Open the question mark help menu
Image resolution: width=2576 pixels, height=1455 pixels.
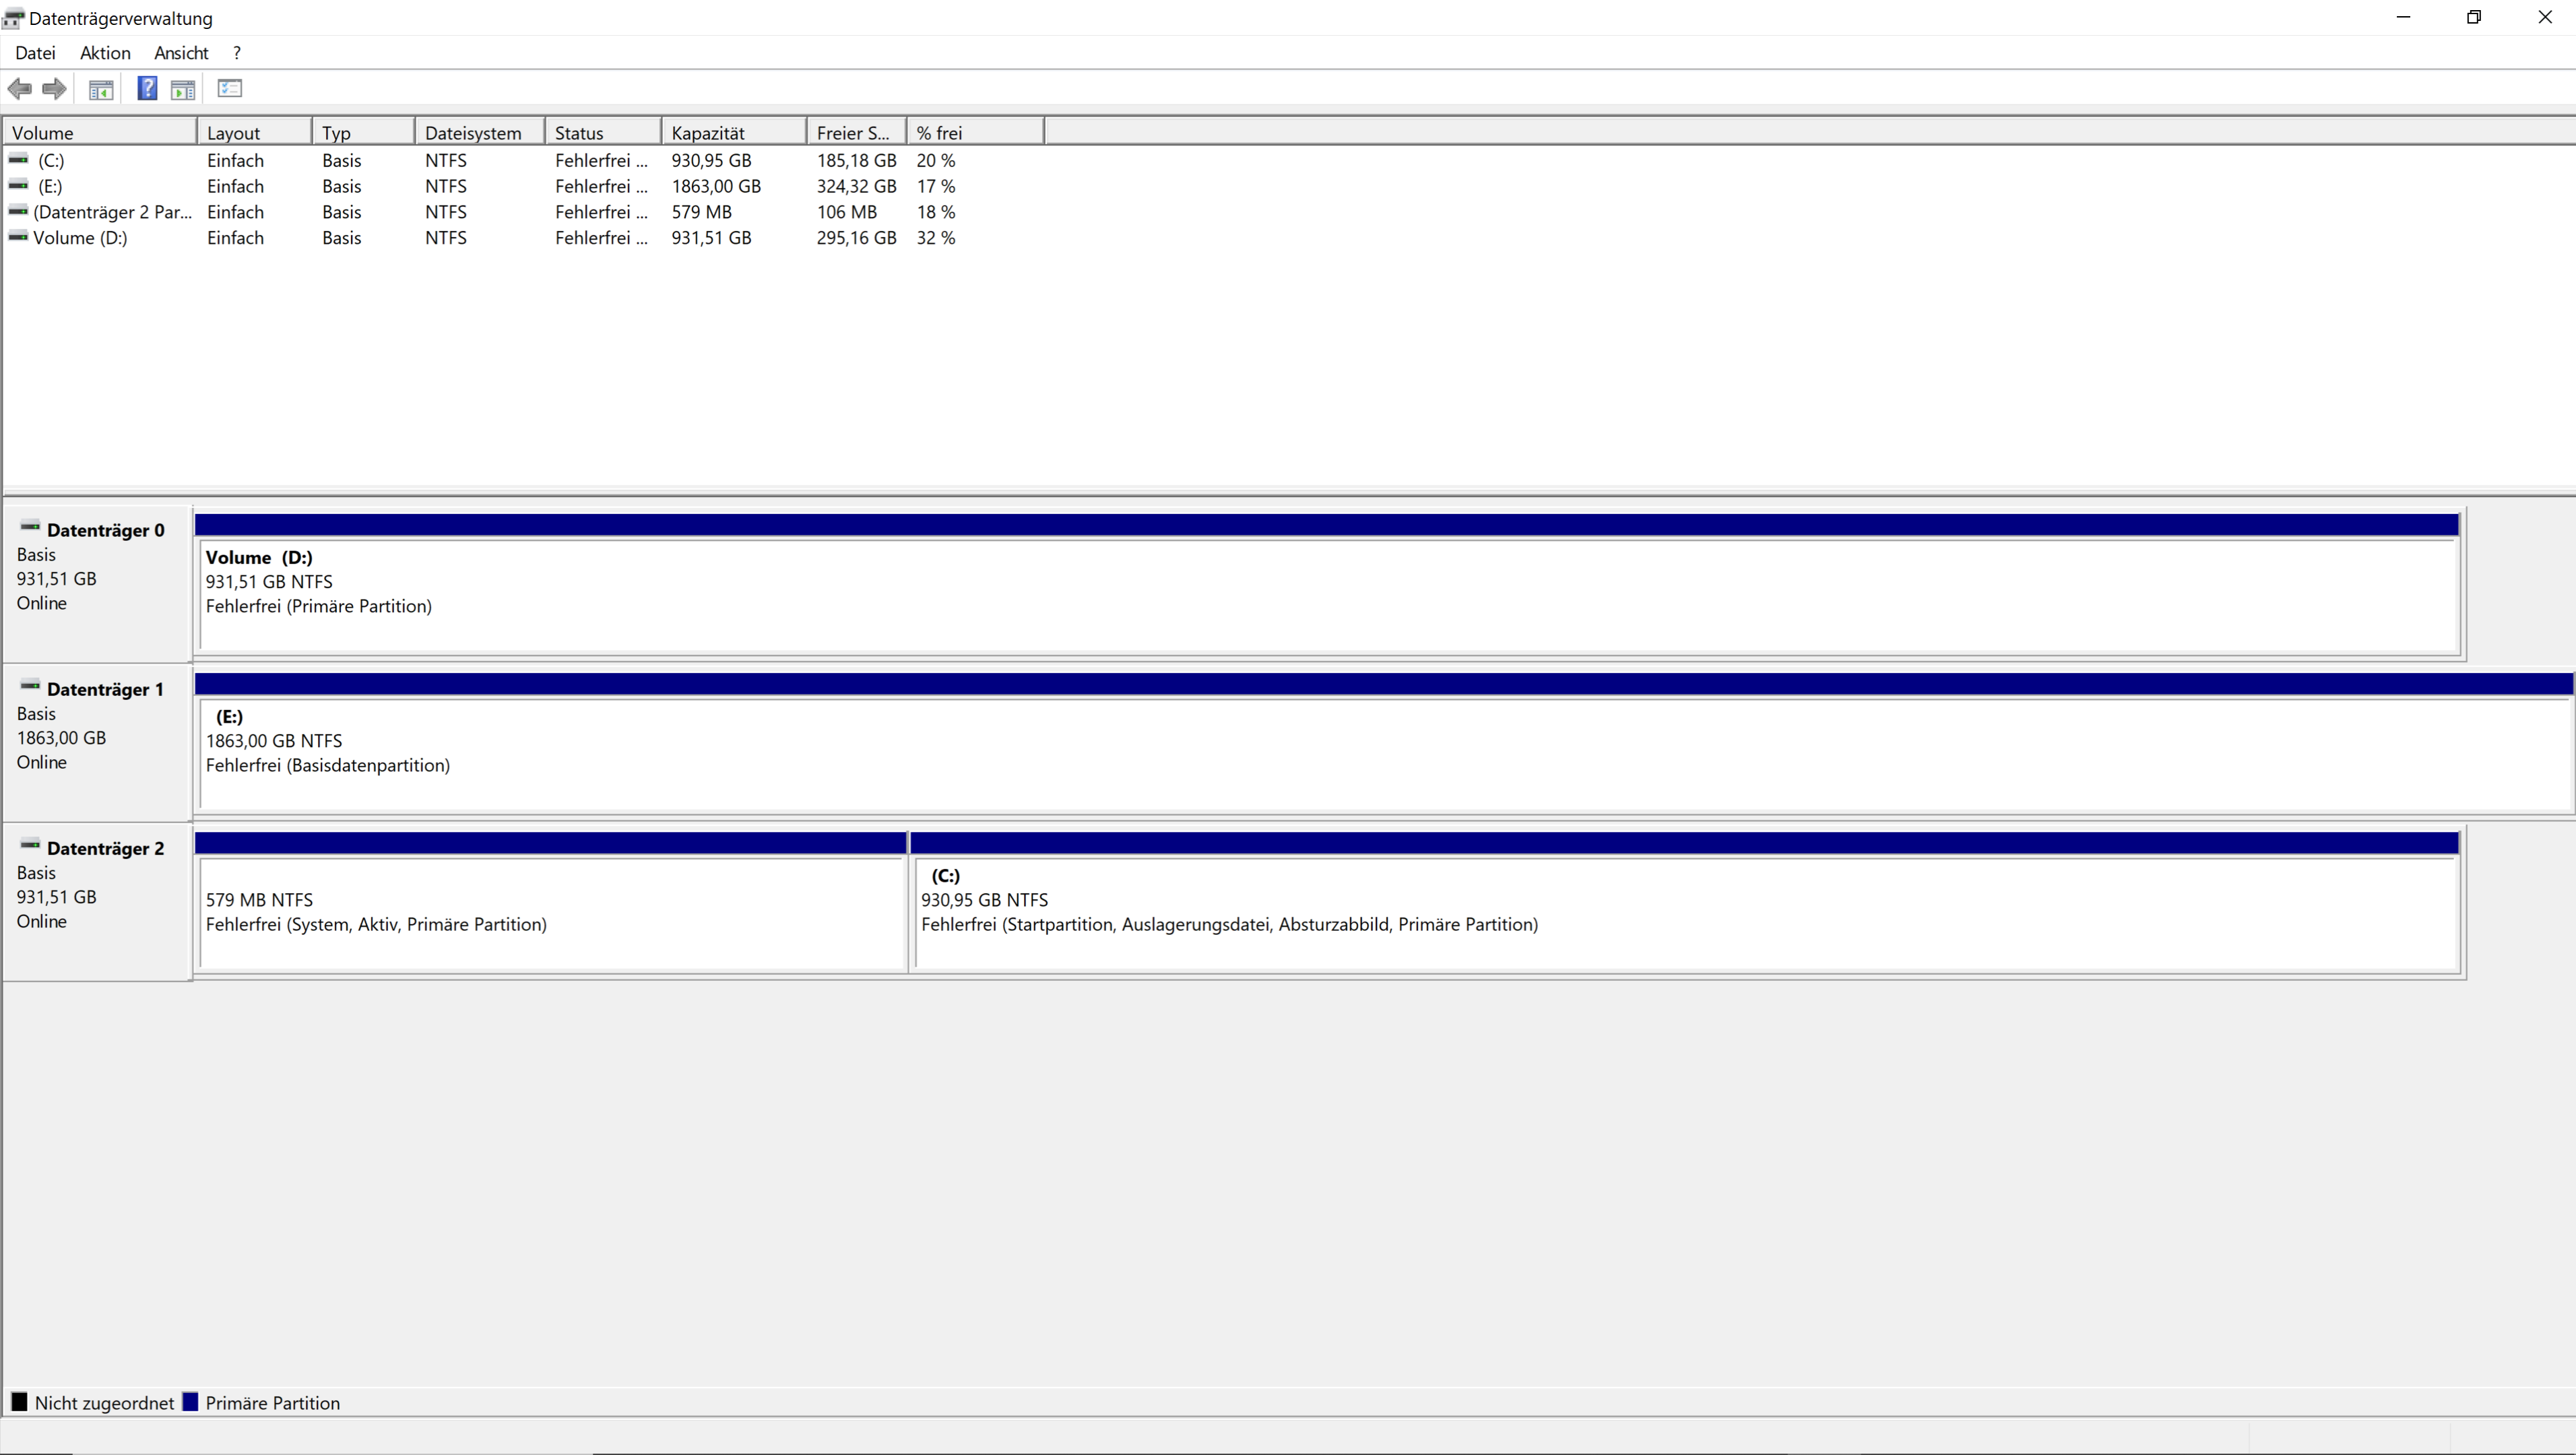click(x=237, y=53)
